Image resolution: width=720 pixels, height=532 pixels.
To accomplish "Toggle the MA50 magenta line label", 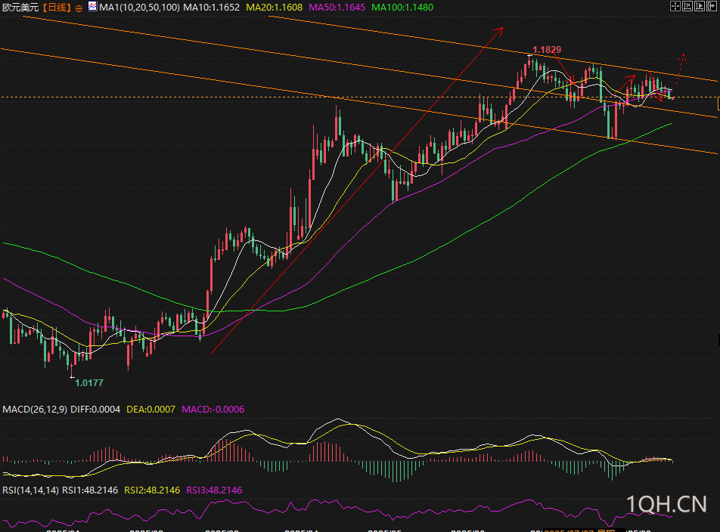I will 338,7.
